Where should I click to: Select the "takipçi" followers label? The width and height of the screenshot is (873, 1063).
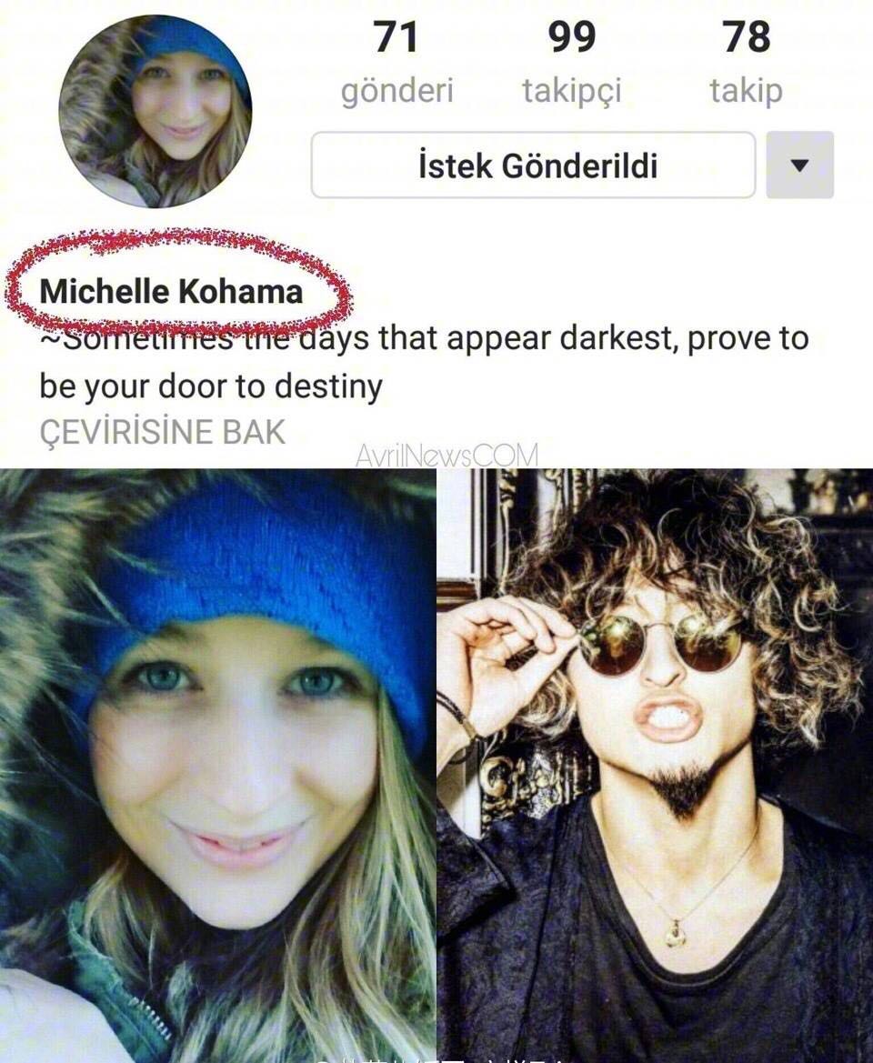[571, 92]
